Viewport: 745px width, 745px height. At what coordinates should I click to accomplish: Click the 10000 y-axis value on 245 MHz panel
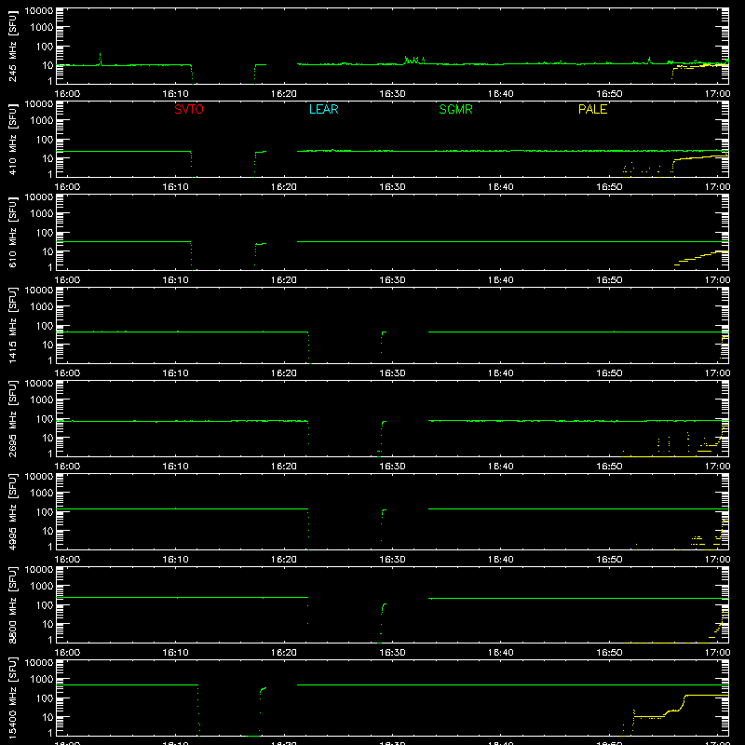tap(38, 11)
